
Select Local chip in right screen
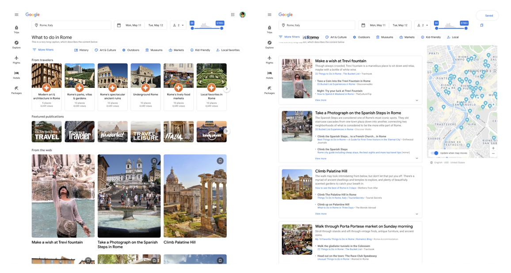(453, 37)
